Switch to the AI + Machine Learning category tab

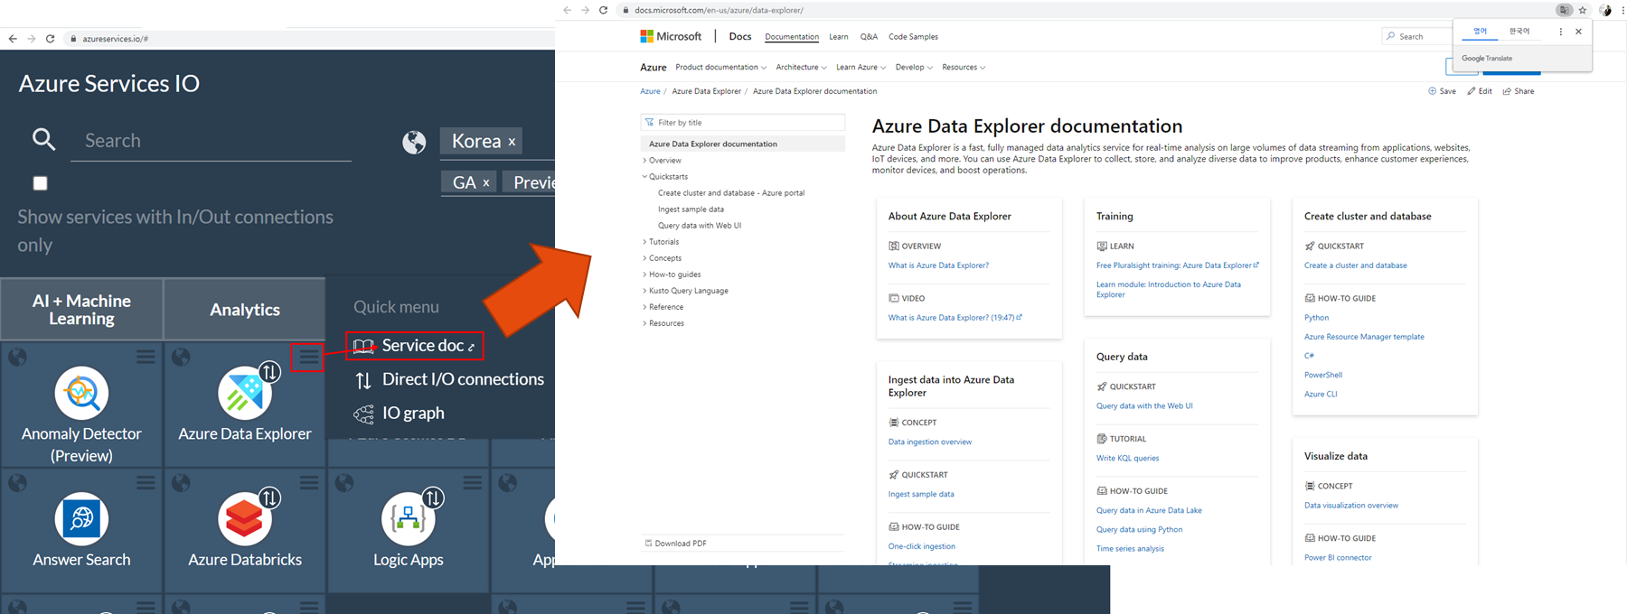click(81, 309)
